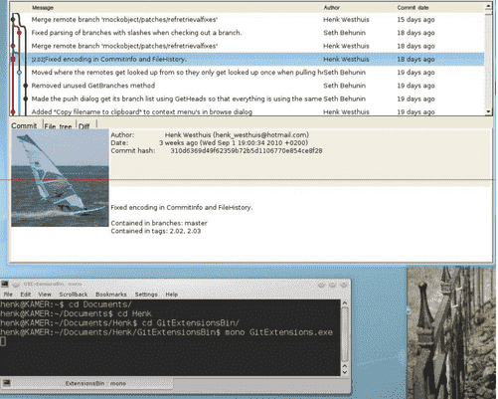Open the Scrollback menu in terminal

tap(74, 295)
